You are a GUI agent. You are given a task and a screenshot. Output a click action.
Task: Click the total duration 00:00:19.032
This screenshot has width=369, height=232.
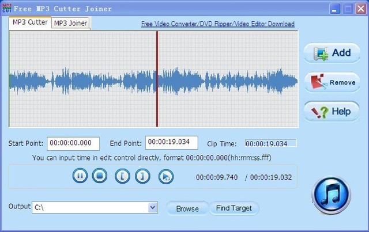pyautogui.click(x=271, y=177)
